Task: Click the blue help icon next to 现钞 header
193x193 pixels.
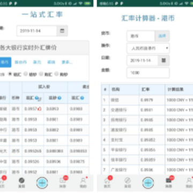Action: 60,98
